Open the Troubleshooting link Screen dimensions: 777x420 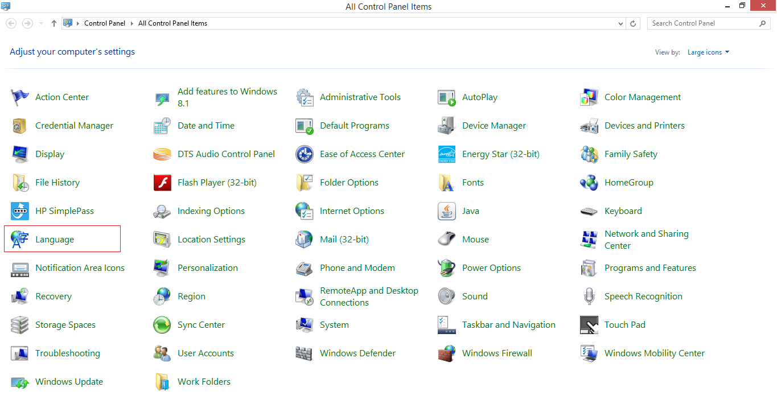click(68, 353)
